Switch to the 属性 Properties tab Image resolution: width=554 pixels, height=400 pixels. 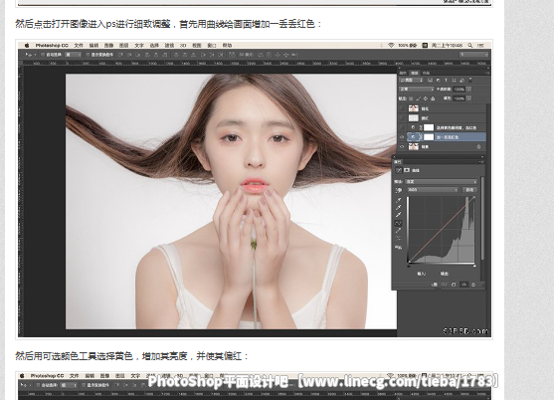tap(398, 162)
